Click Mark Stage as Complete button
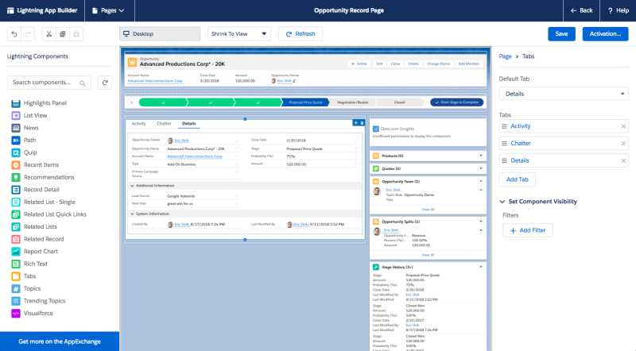 pyautogui.click(x=456, y=102)
